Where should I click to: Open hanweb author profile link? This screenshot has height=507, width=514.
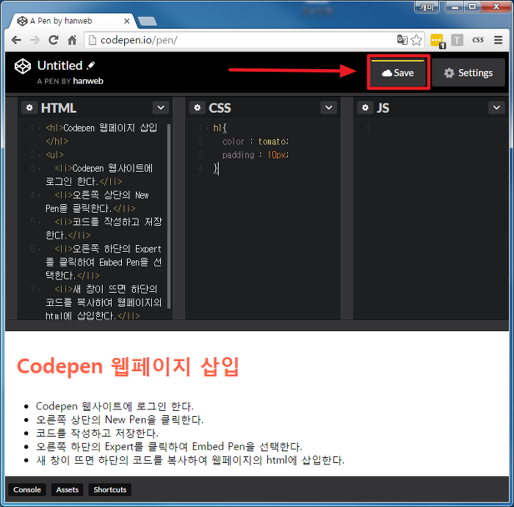pyautogui.click(x=88, y=81)
